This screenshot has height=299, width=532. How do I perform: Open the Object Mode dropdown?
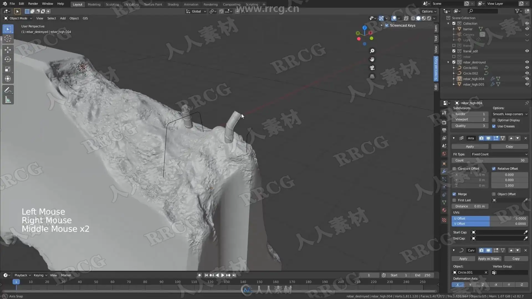coord(18,18)
